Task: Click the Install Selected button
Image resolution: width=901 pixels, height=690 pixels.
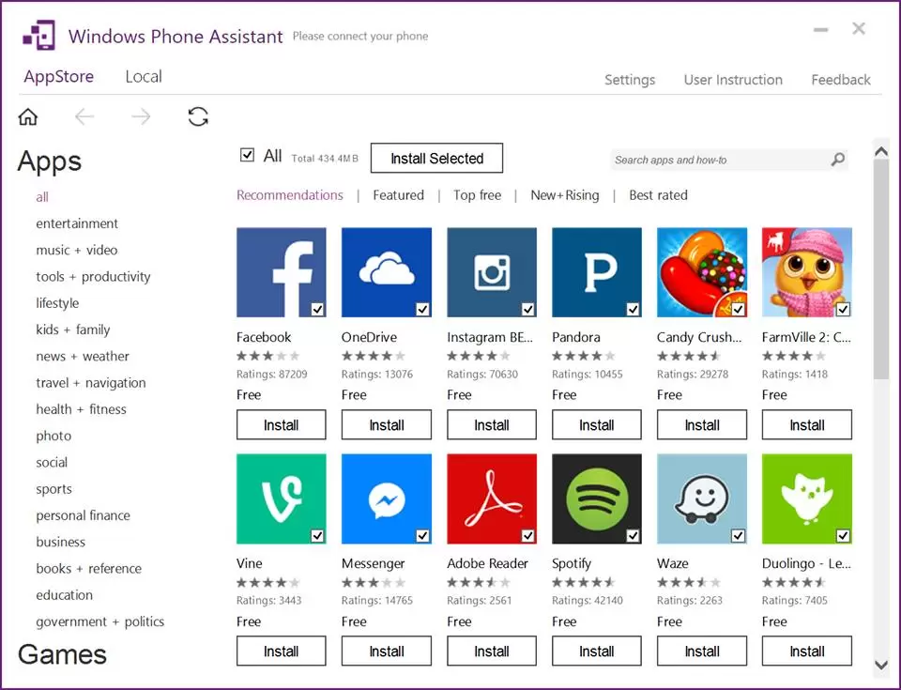Action: click(x=436, y=158)
